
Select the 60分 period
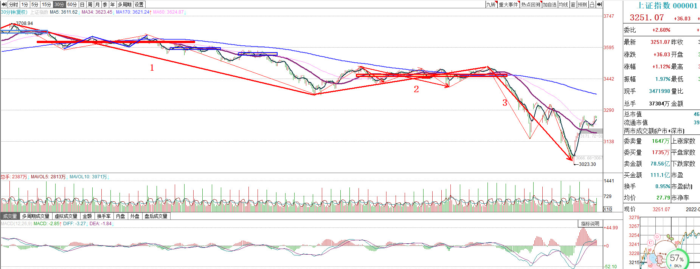pyautogui.click(x=72, y=5)
